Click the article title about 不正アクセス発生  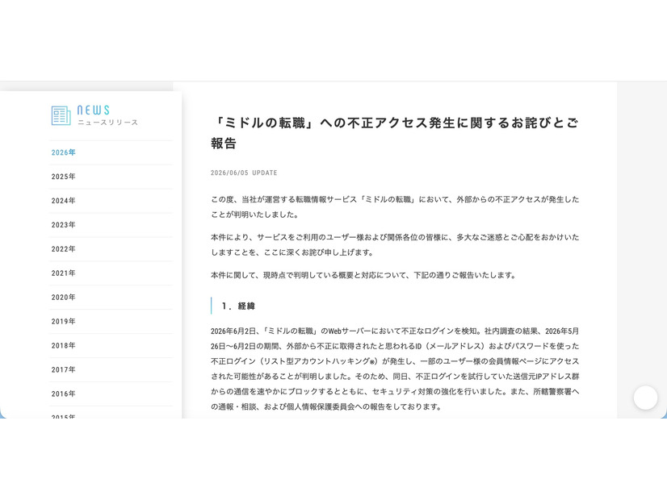click(x=395, y=133)
